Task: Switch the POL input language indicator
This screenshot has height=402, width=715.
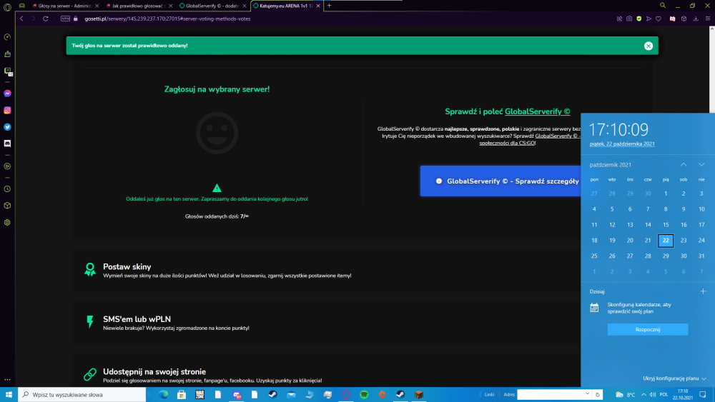Action: (664, 395)
